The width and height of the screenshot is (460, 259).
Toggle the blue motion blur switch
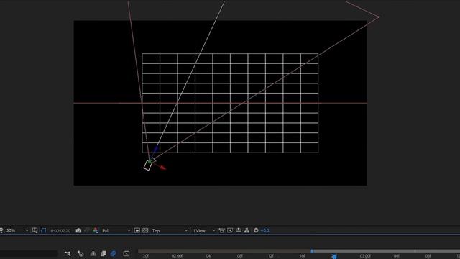pos(114,253)
